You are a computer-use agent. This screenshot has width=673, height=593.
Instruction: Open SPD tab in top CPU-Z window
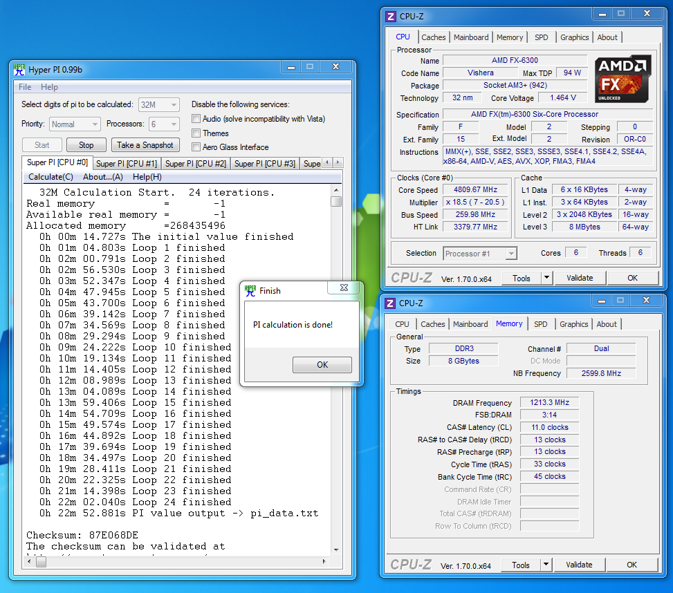pyautogui.click(x=541, y=37)
